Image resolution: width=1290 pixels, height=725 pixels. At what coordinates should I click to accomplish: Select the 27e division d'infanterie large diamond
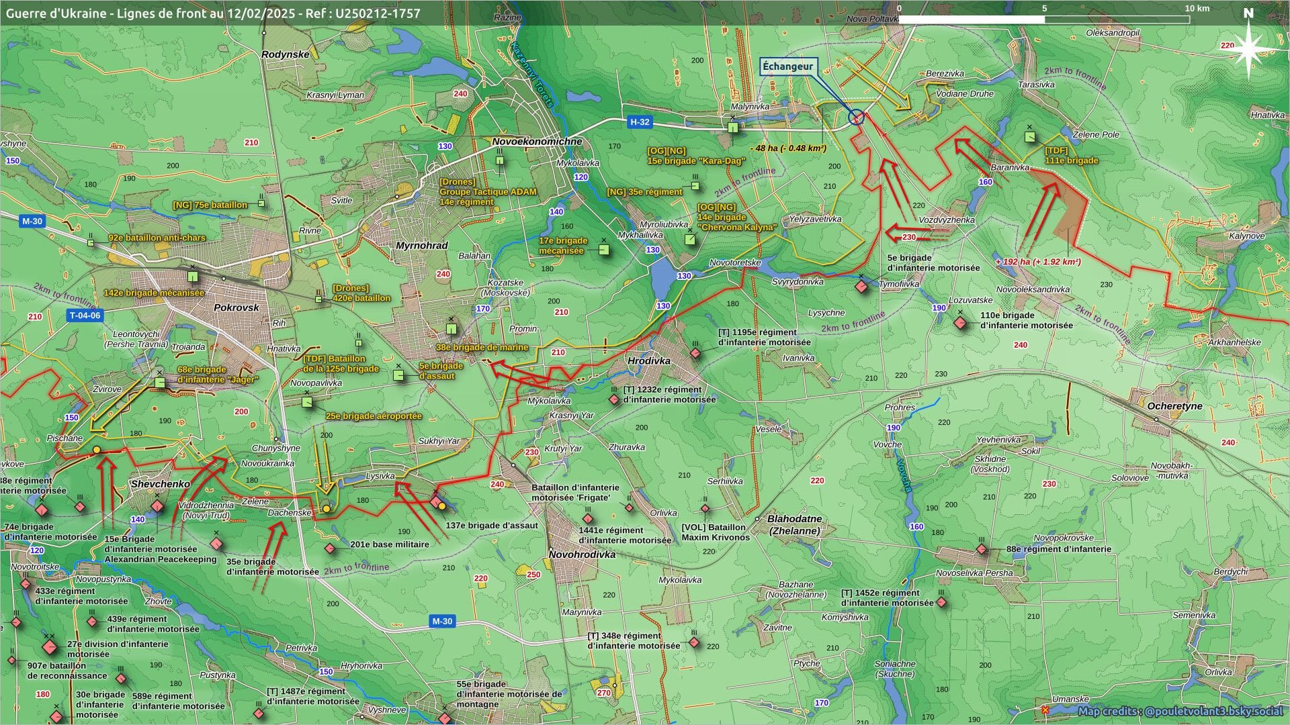(x=49, y=648)
